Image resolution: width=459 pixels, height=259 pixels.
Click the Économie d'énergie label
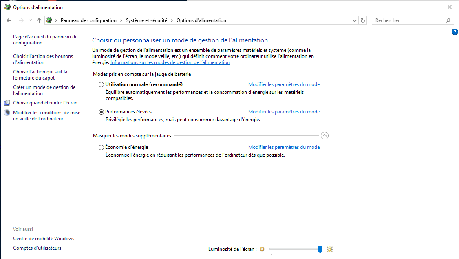pos(126,147)
